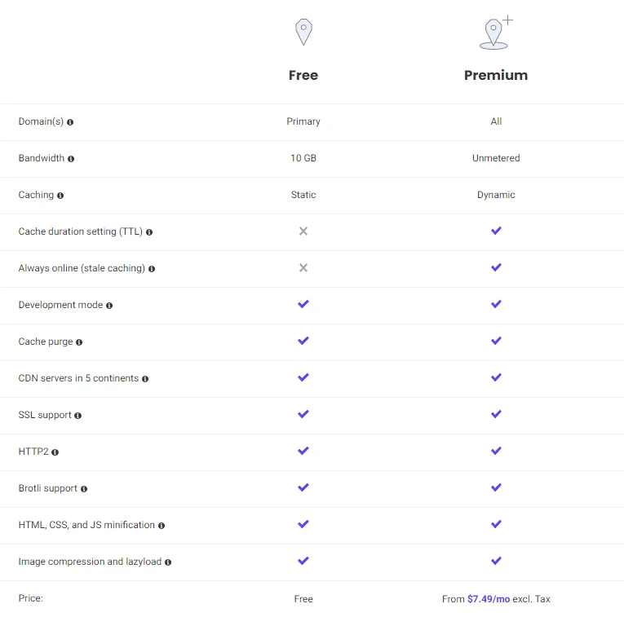Click the Brotli support info icon

click(84, 489)
